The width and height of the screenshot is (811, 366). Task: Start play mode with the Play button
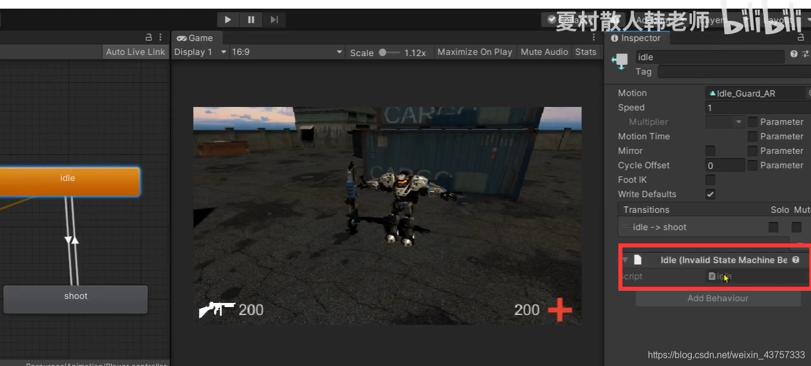(228, 20)
